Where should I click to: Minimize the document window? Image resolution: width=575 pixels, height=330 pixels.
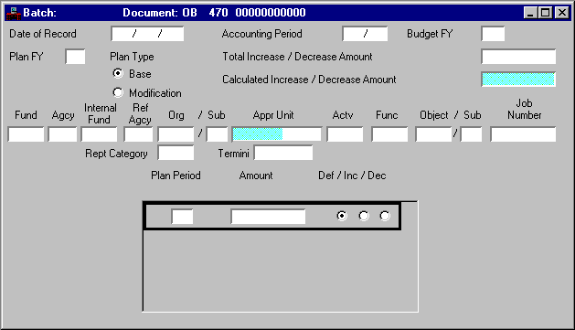530,13
